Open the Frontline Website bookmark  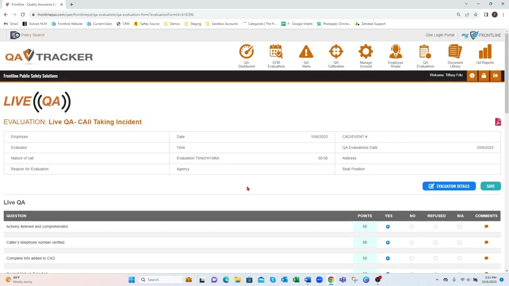tap(67, 24)
